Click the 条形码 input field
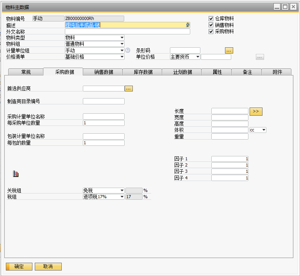Viewport: 300px width, 276px height. [185, 50]
